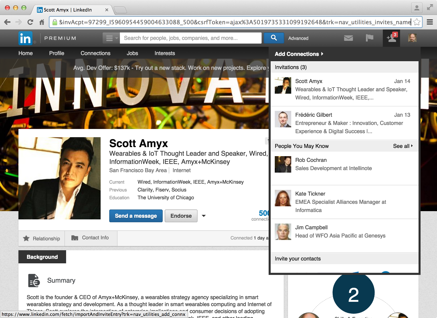Viewport: 437px width, 318px height.
Task: Click 500 connections count
Action: [x=264, y=213]
